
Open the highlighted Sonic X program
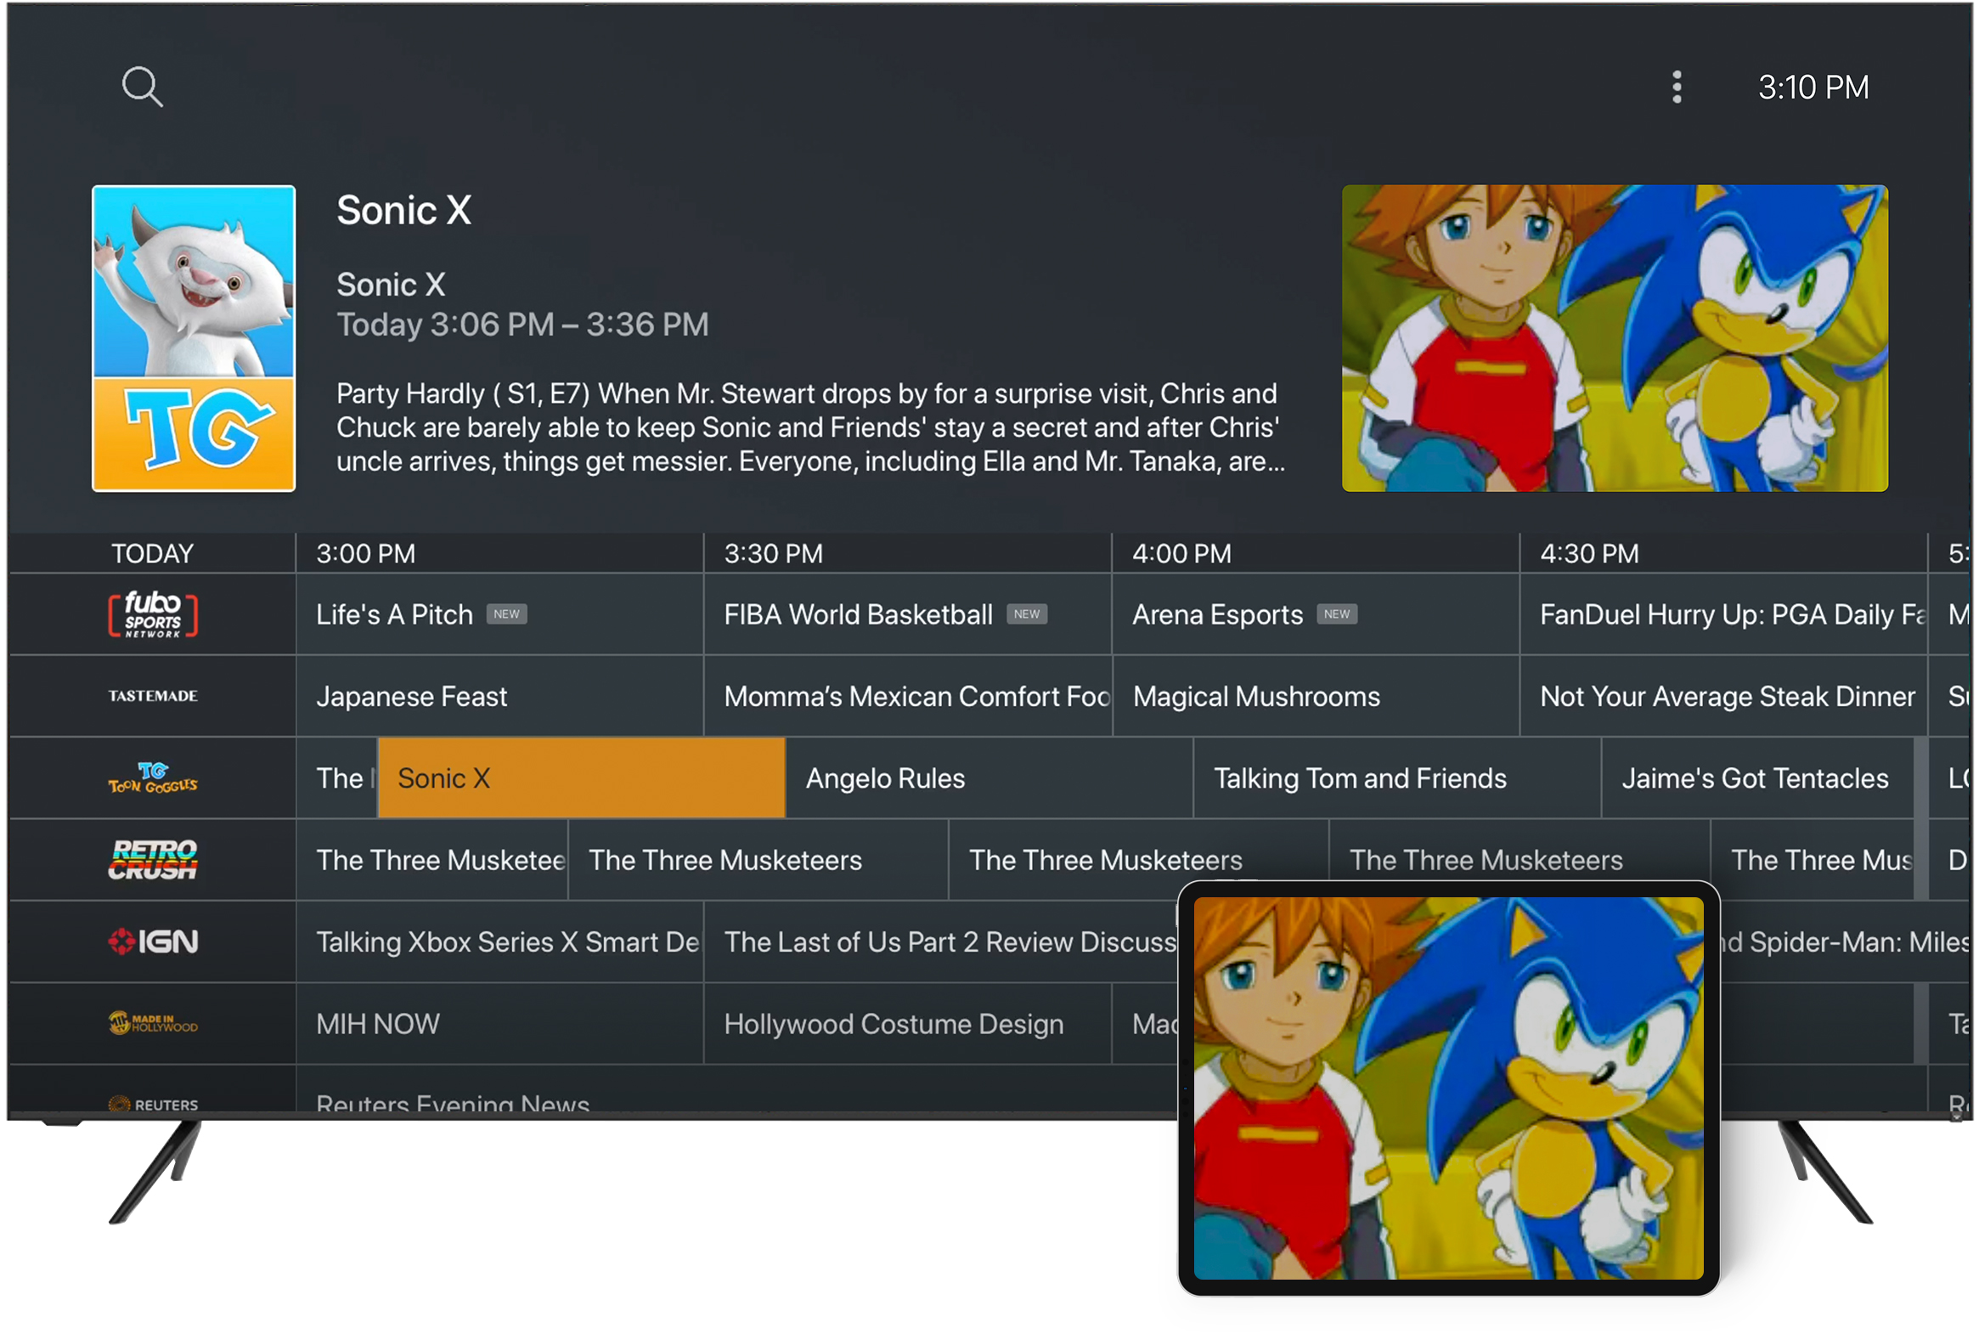tap(581, 777)
